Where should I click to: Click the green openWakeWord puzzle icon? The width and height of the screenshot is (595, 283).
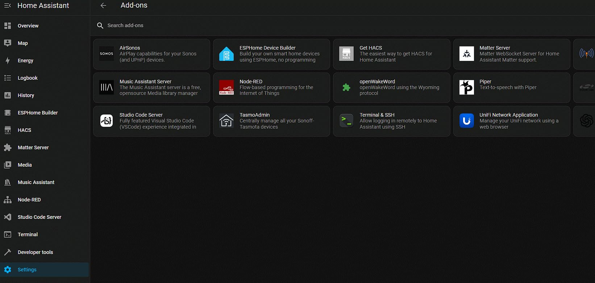point(346,87)
